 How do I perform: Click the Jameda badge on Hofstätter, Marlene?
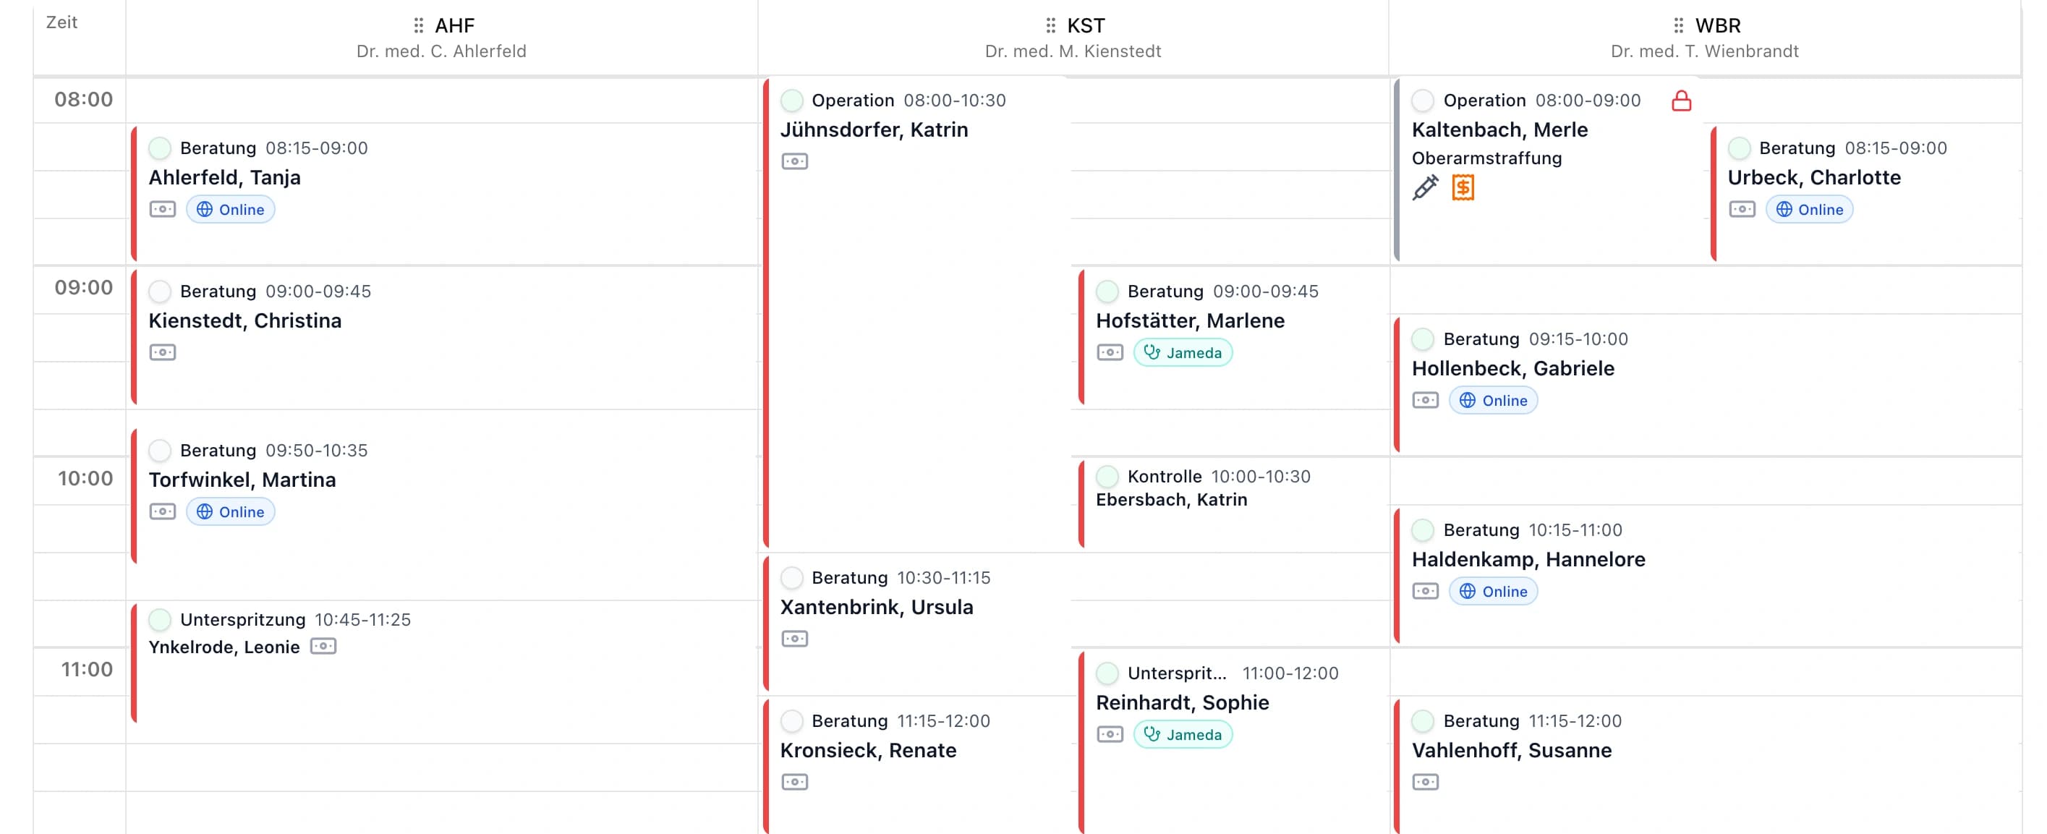click(x=1183, y=353)
